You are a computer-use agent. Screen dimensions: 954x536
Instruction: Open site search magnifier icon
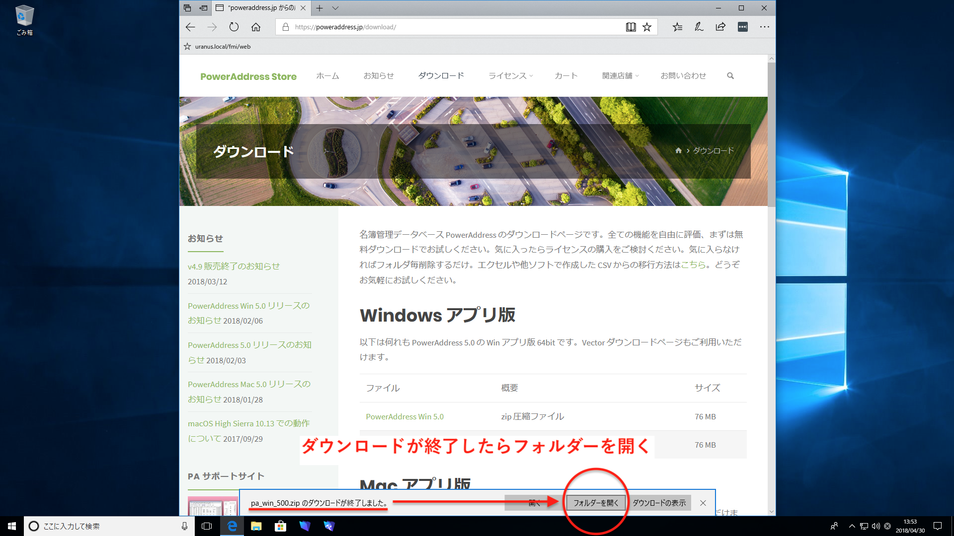(x=730, y=76)
